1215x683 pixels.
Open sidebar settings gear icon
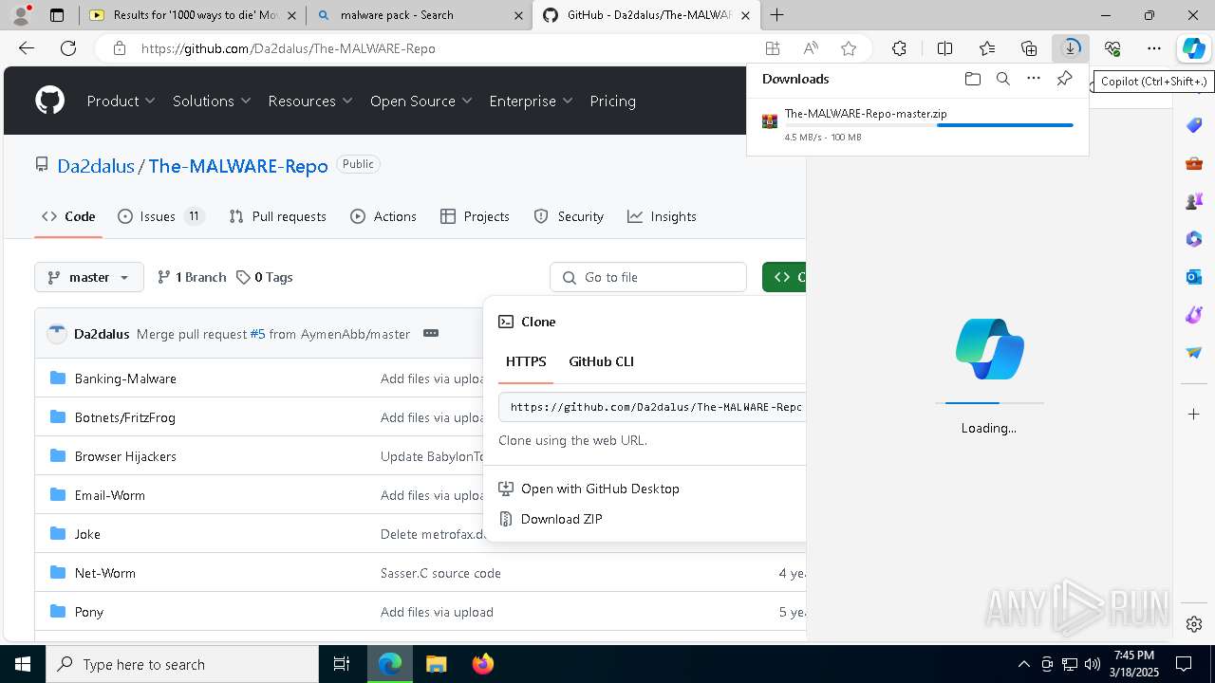click(1194, 624)
